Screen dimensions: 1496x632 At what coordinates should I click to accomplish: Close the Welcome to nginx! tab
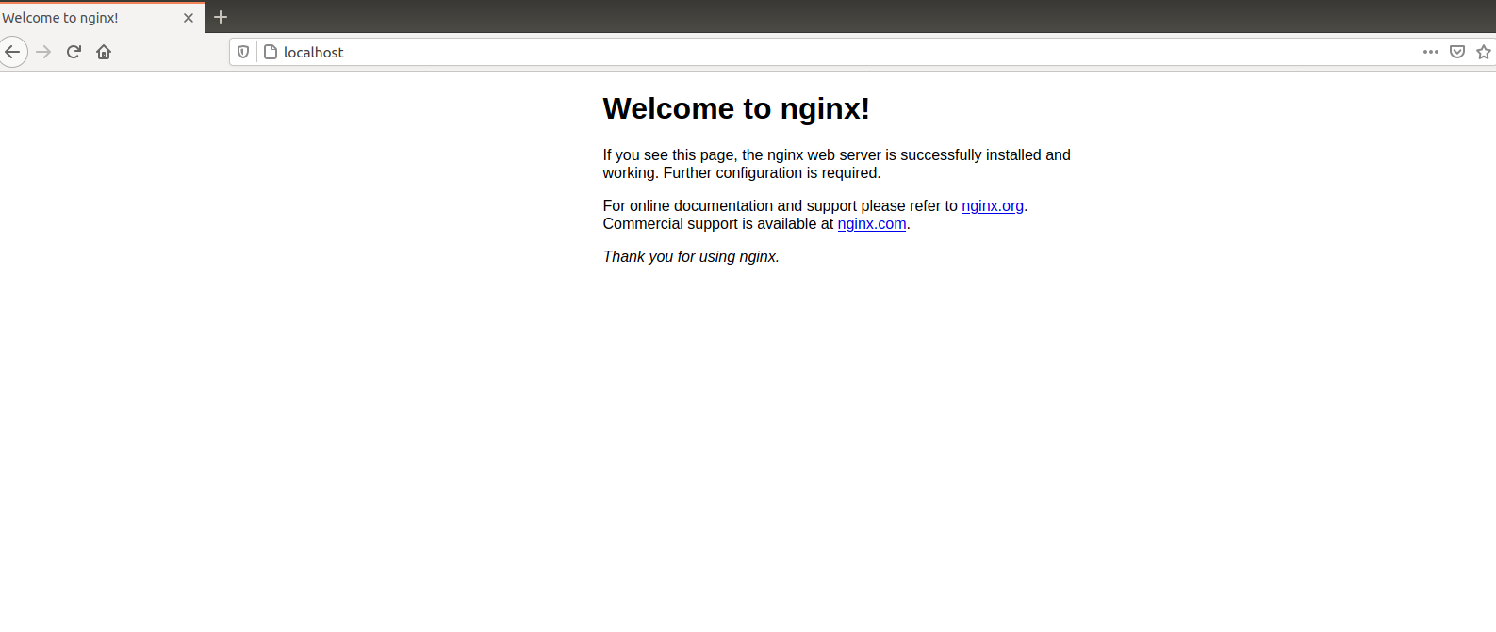189,18
